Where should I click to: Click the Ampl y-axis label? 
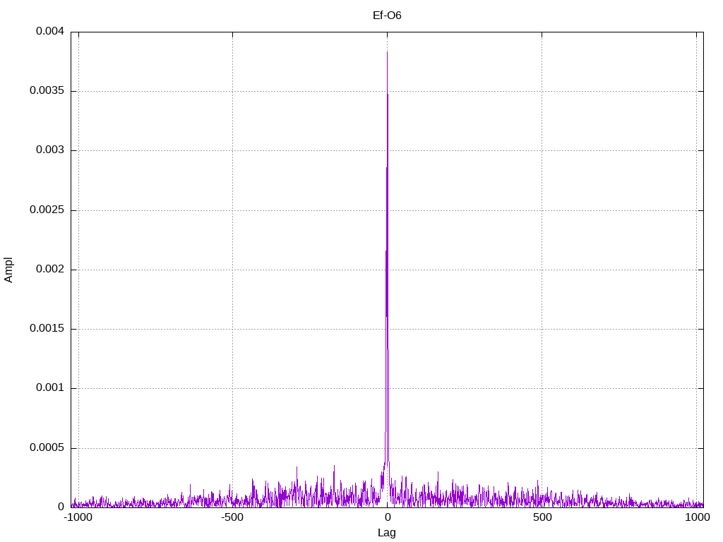point(8,270)
